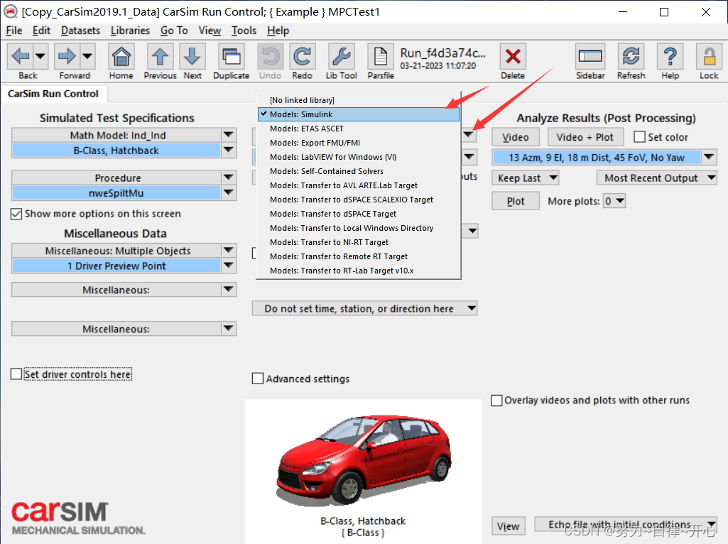Click the Plot button

click(516, 202)
